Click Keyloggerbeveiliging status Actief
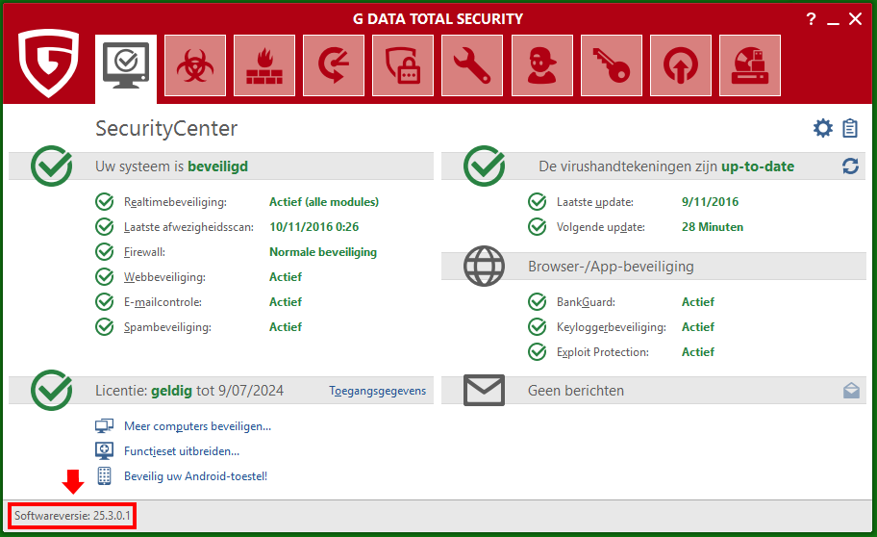 [698, 326]
